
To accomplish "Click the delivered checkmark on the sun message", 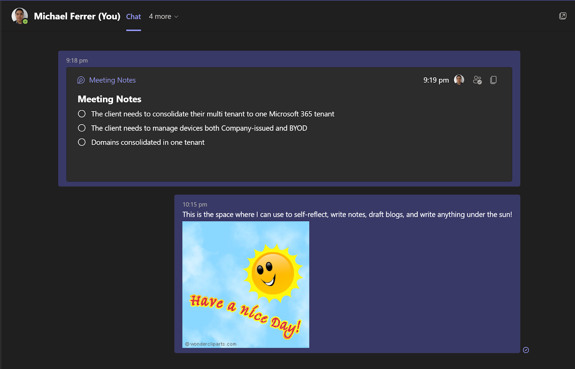I will coord(525,350).
